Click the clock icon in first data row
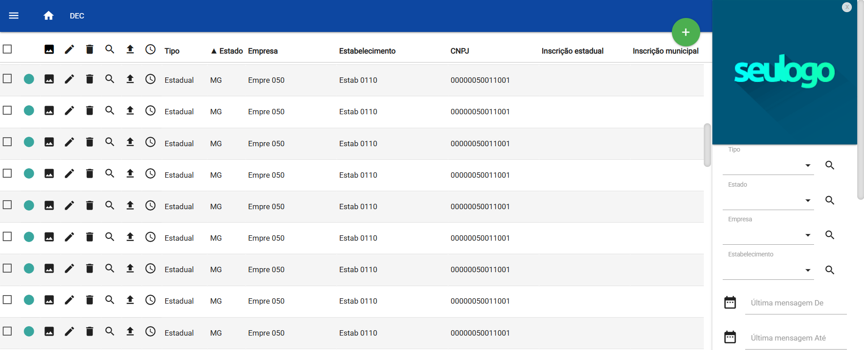 [x=150, y=79]
